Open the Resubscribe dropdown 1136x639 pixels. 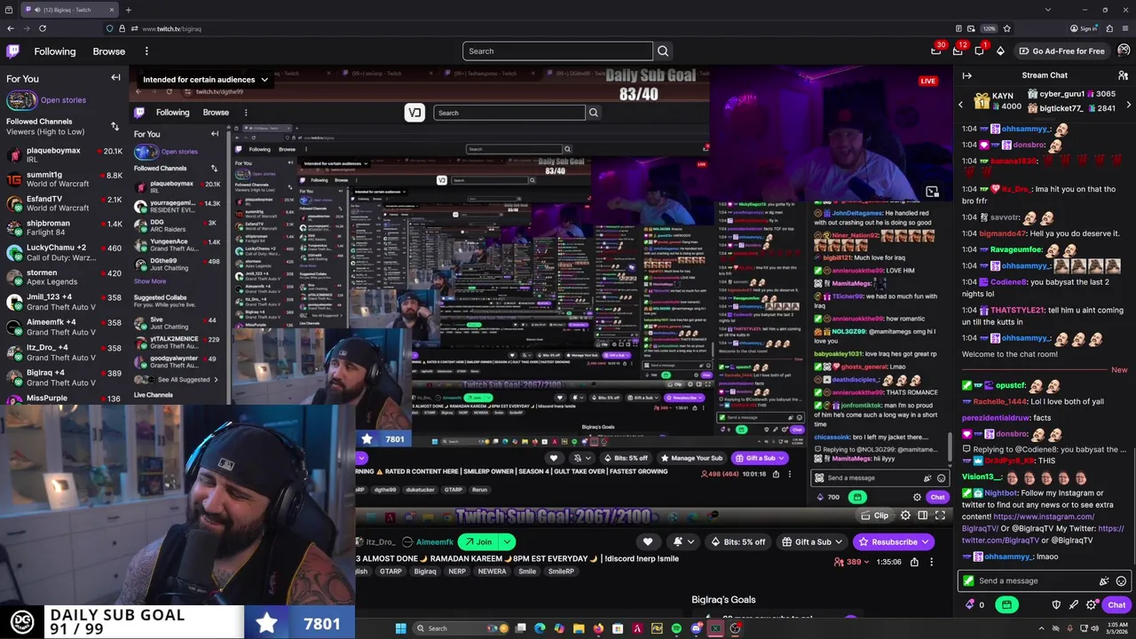click(x=925, y=542)
